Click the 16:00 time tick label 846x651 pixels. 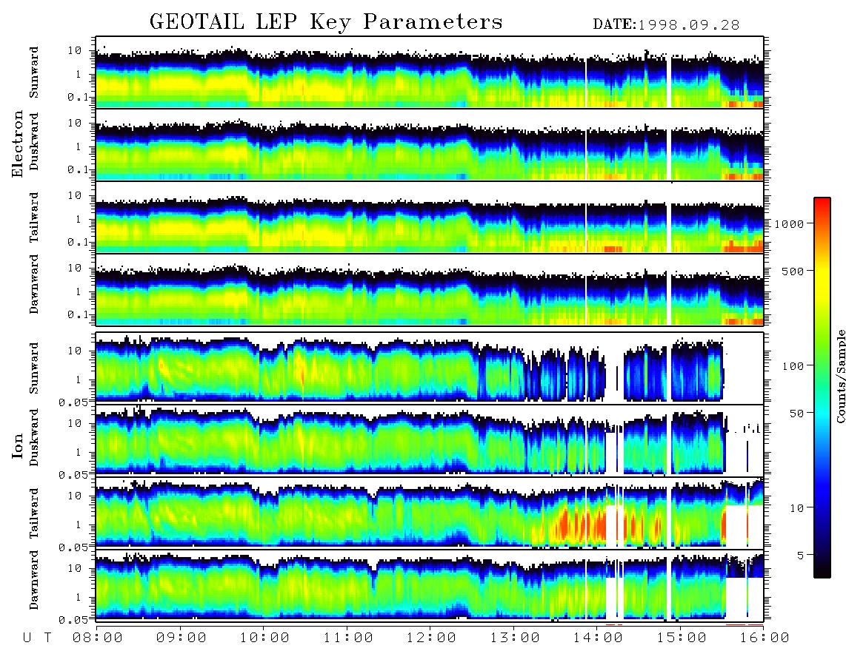tap(764, 638)
